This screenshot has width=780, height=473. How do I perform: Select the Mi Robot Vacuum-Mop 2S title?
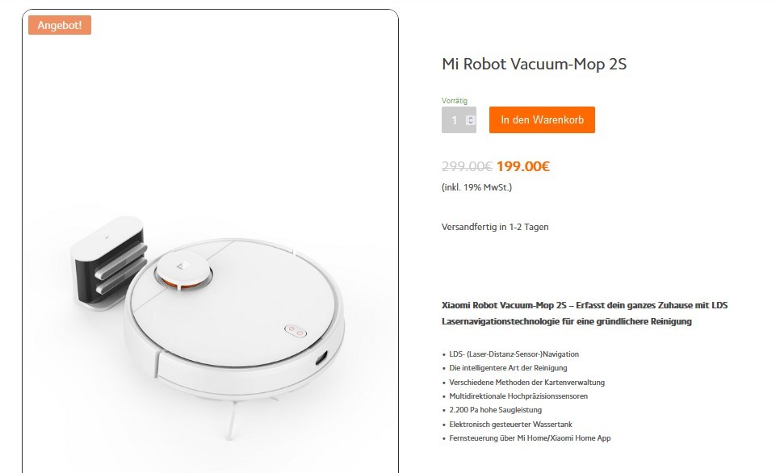(534, 64)
